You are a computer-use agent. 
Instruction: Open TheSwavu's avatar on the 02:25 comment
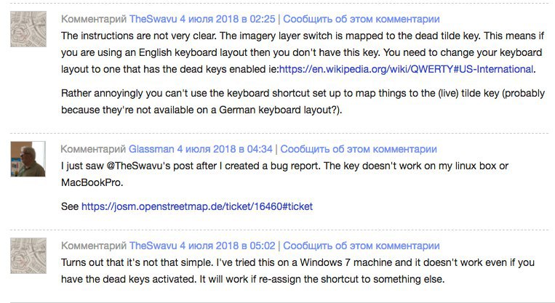tap(28, 29)
